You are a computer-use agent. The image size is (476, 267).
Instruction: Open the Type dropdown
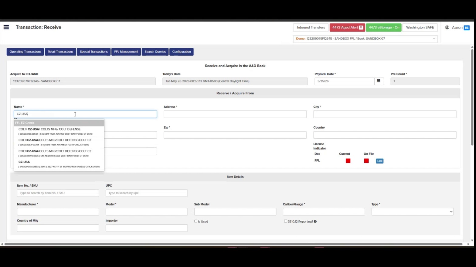click(412, 212)
